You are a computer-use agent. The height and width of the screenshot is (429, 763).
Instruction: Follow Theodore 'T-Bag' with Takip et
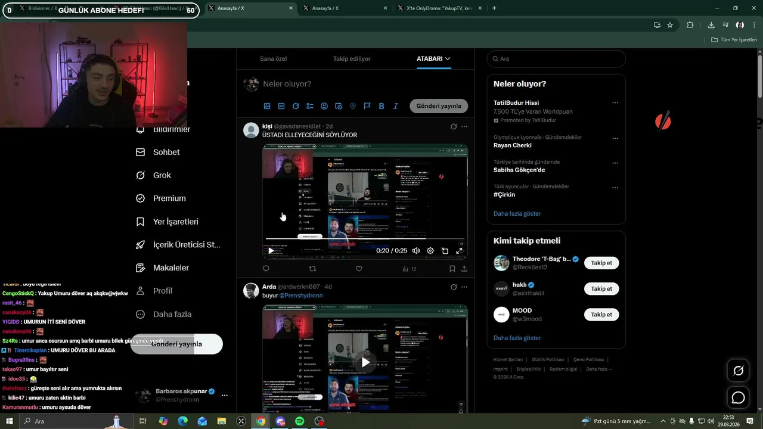601,263
